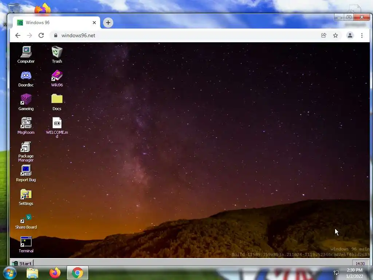Reload the windows96.net page
The width and height of the screenshot is (373, 280).
point(41,35)
